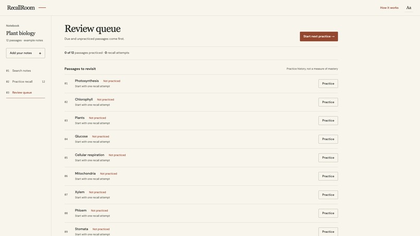
Task: Click the 12 passages example notes text
Action: (x=24, y=41)
